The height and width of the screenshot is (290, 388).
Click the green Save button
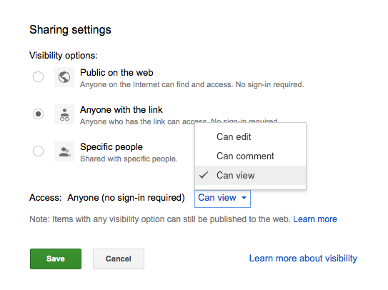point(56,259)
